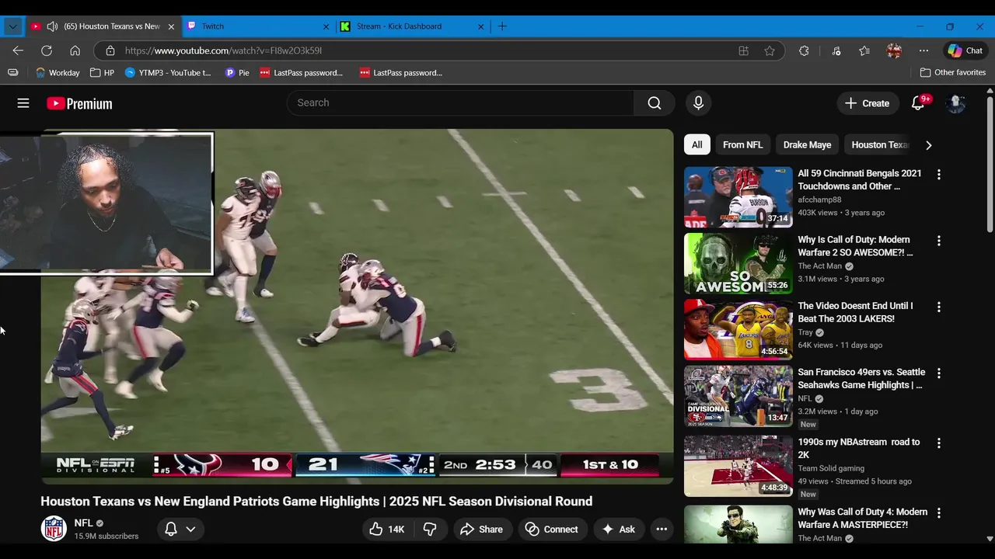Image resolution: width=995 pixels, height=559 pixels.
Task: Open first LastPass password bookmark
Action: pyautogui.click(x=301, y=72)
